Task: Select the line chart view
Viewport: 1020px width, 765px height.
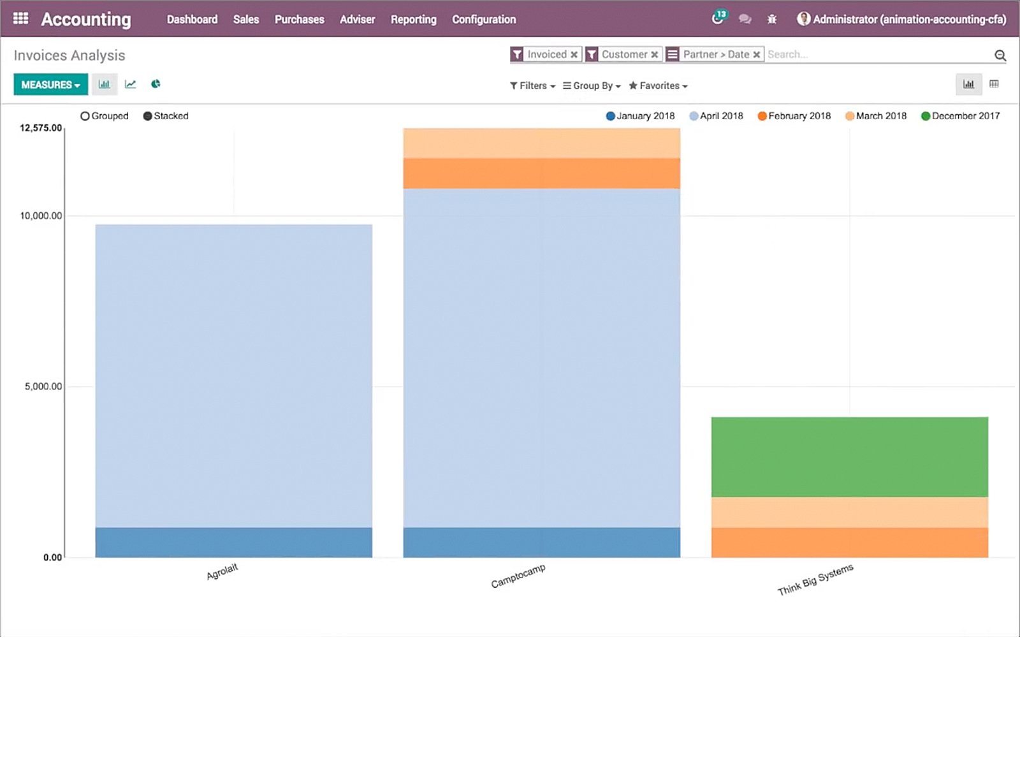Action: pyautogui.click(x=130, y=84)
